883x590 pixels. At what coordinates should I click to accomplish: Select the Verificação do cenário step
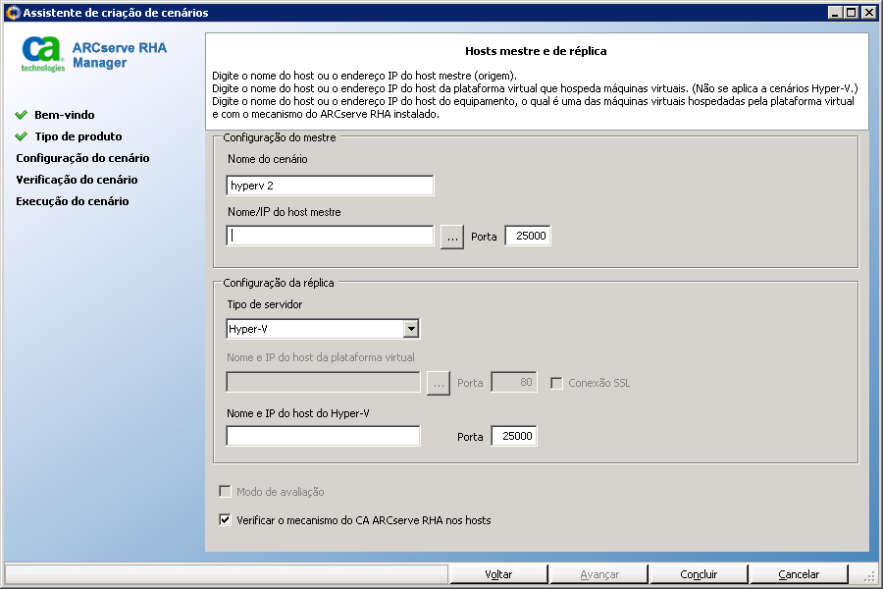[x=77, y=180]
